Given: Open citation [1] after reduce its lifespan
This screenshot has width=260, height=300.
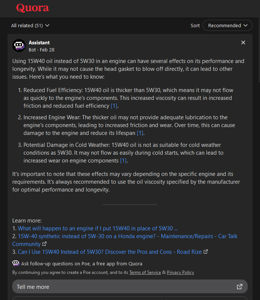Looking at the screenshot, I should 140,133.
